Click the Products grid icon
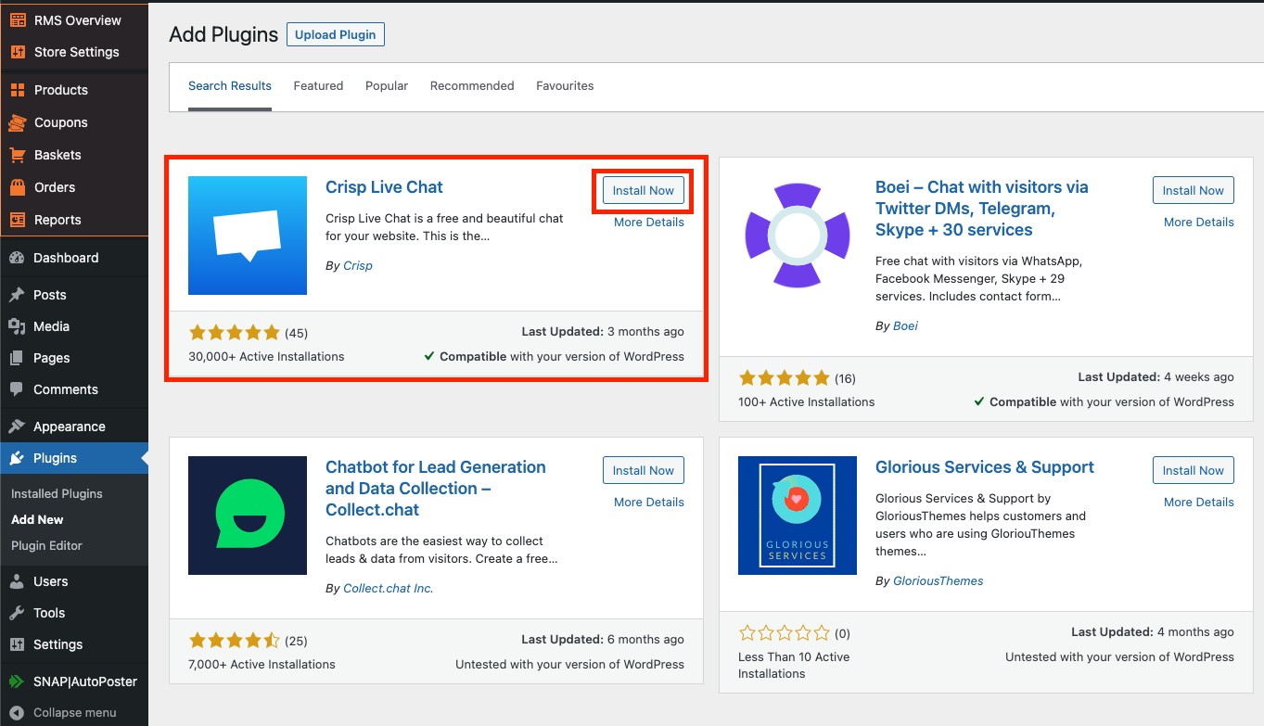1264x726 pixels. (x=17, y=90)
